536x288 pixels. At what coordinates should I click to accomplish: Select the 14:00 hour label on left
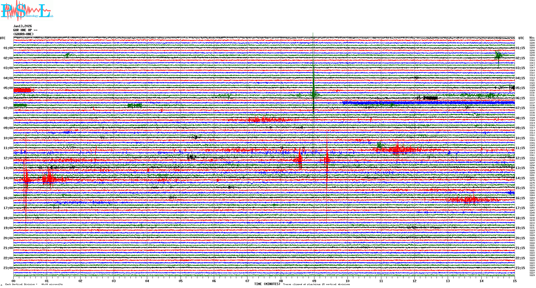pos(8,178)
